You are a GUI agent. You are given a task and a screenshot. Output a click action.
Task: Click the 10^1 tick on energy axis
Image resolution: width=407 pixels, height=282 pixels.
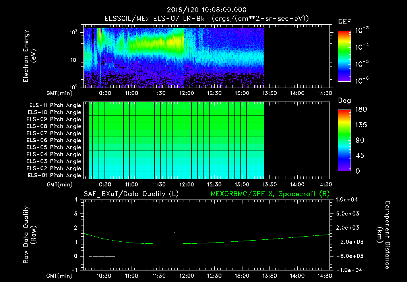pos(74,60)
